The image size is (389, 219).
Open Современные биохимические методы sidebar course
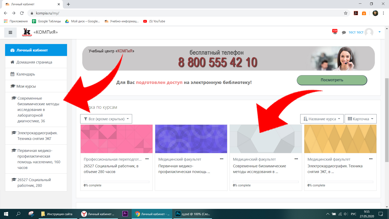pos(36,109)
